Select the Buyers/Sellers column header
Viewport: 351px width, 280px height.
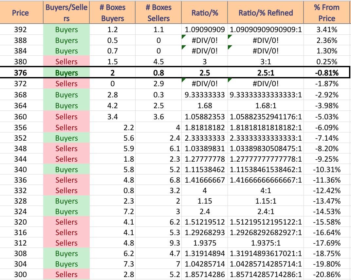pyautogui.click(x=66, y=12)
